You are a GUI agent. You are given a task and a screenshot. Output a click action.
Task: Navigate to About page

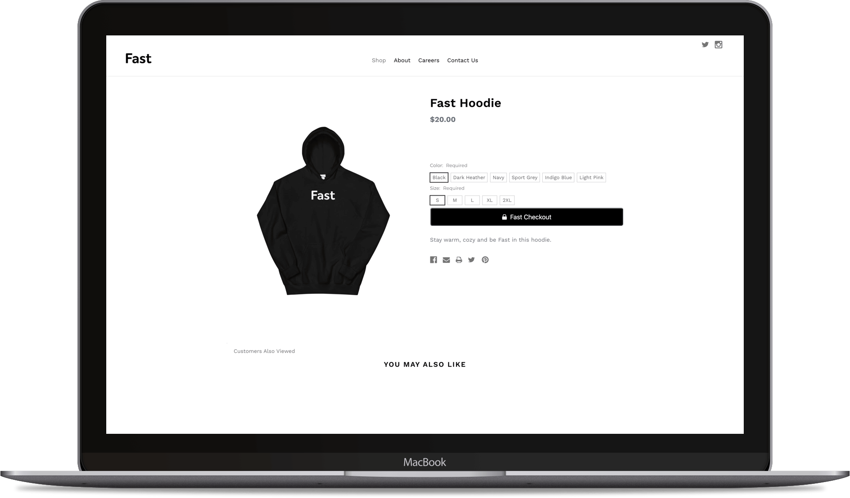[x=402, y=60]
